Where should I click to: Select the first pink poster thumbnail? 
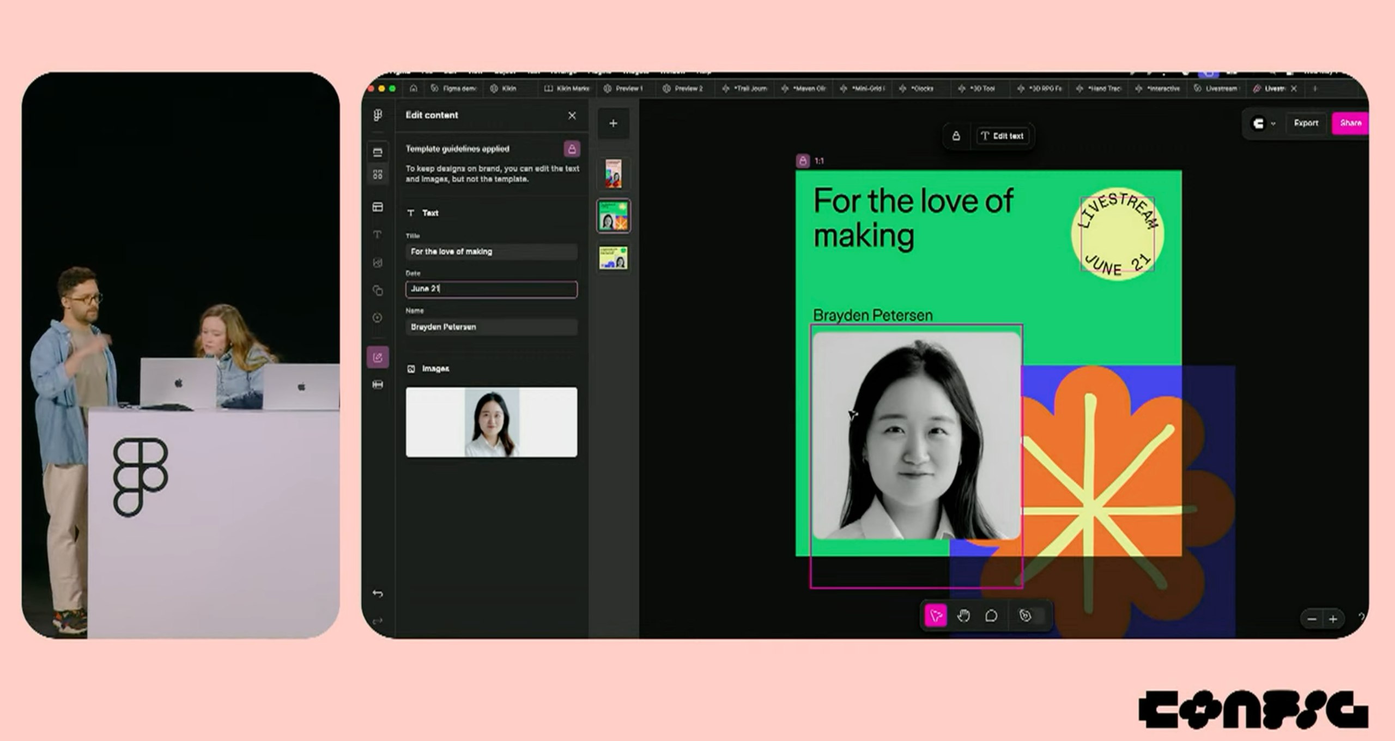click(x=614, y=174)
